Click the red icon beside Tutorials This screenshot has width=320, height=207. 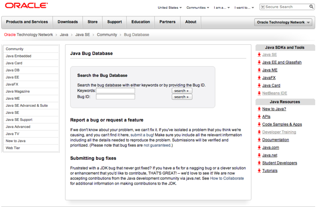(x=259, y=171)
